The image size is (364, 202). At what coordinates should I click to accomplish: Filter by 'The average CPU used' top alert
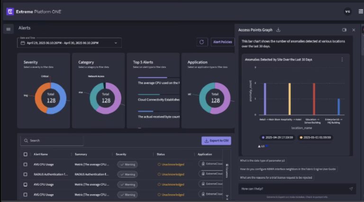coord(159,83)
